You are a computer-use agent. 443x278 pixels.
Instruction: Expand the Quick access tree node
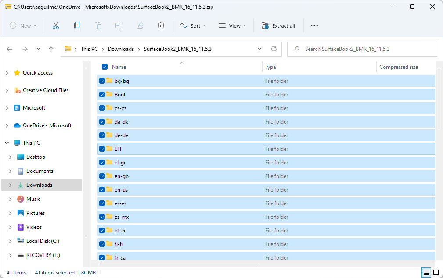point(7,73)
